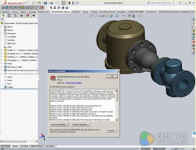The height and width of the screenshot is (150, 196).
Task: Switch to the Evaluate tab
Action: (32, 12)
